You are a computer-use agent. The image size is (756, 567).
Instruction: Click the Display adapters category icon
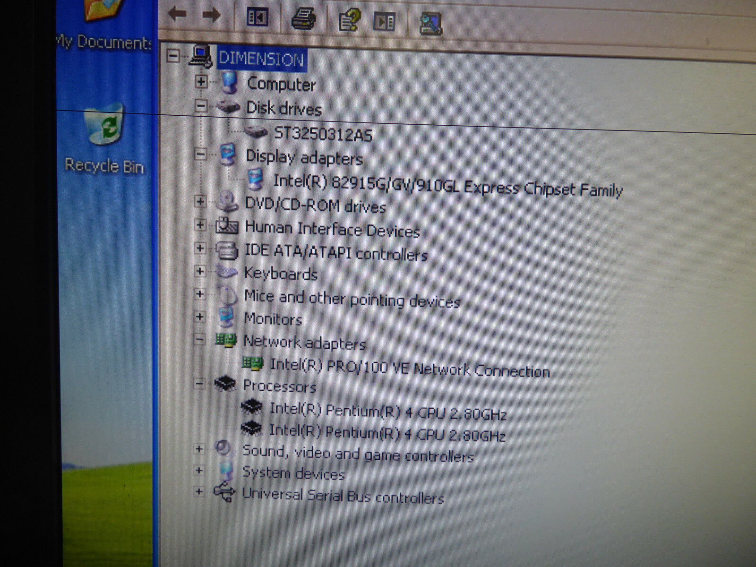tap(228, 155)
